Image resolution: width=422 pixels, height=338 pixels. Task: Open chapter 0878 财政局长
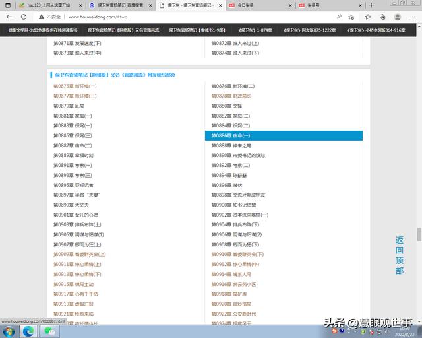[231, 96]
